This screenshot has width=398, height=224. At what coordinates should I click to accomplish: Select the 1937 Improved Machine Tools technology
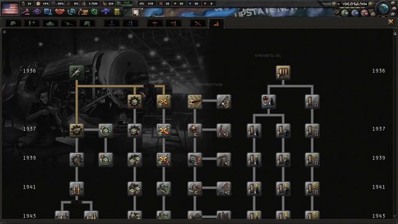pos(76,130)
